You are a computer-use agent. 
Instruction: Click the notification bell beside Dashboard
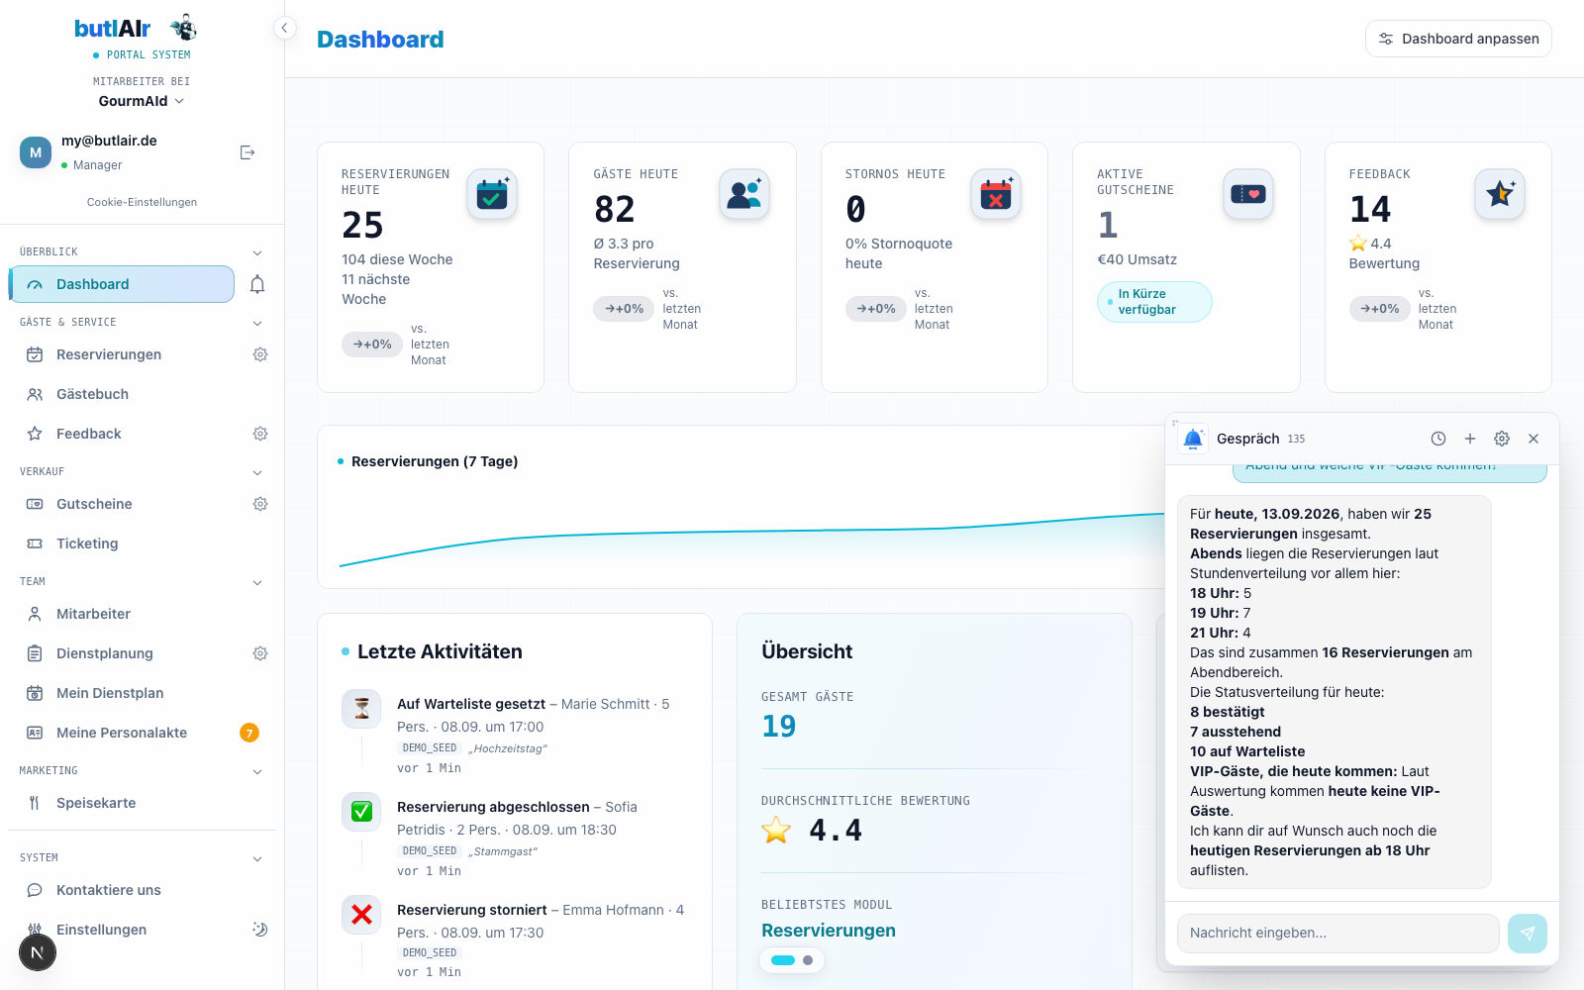[257, 285]
